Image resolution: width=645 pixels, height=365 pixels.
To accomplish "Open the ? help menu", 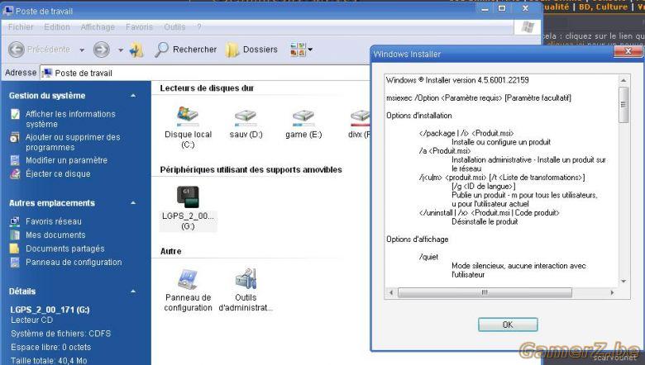I will pos(199,27).
